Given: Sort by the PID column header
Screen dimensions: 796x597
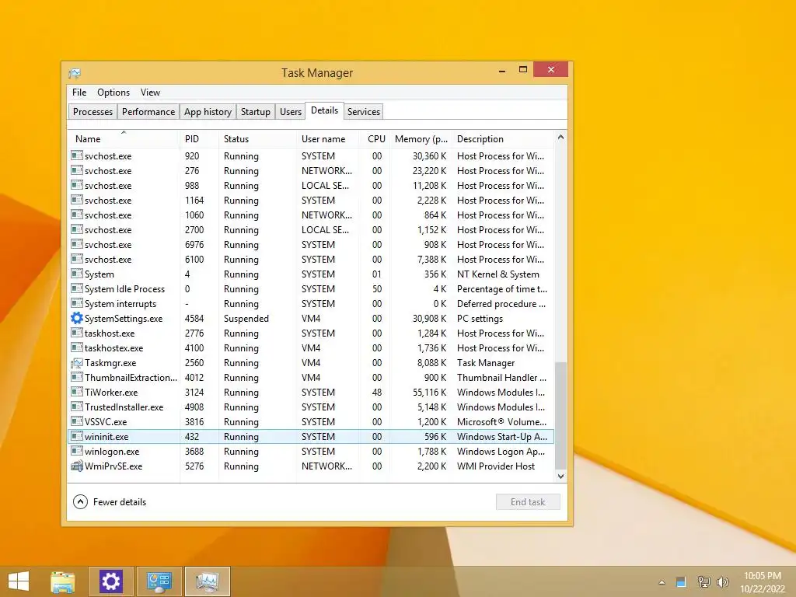Looking at the screenshot, I should (x=199, y=138).
